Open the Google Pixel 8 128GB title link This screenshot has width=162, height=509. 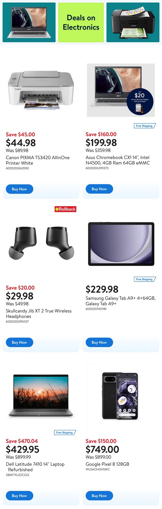pyautogui.click(x=107, y=464)
